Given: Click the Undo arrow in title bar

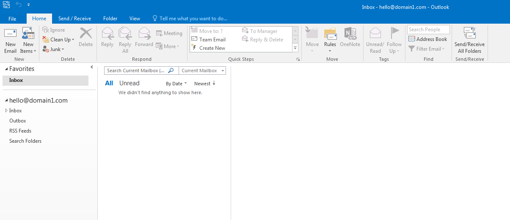Looking at the screenshot, I should 18,5.
